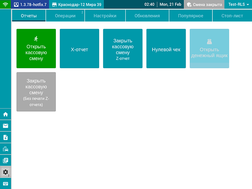Click the Краснодар-12 Мира 39 store label
The width and height of the screenshot is (252, 189).
click(80, 4)
